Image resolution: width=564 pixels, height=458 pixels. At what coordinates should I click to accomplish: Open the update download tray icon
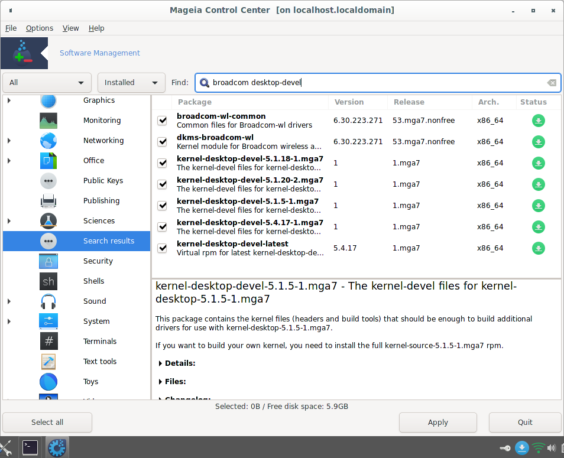point(521,448)
